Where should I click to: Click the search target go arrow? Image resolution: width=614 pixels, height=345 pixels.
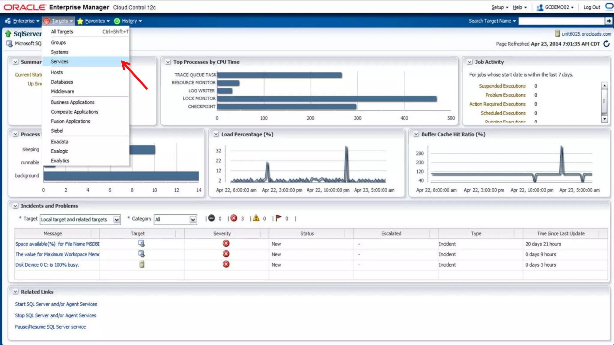click(609, 21)
